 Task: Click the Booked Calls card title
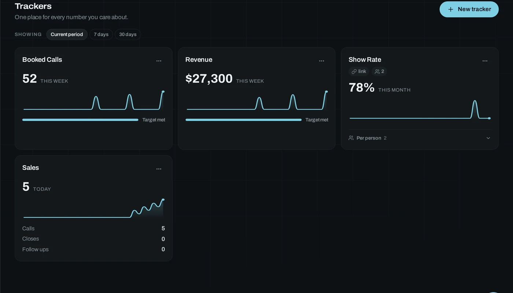click(42, 60)
